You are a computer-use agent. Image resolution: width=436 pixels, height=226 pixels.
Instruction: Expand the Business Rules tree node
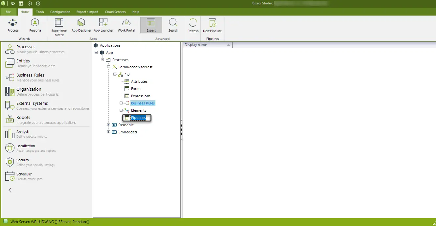tap(121, 103)
